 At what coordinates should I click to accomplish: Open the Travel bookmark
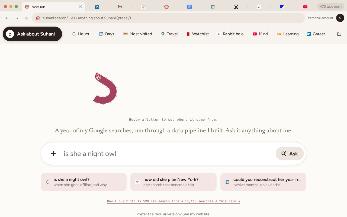(x=169, y=34)
